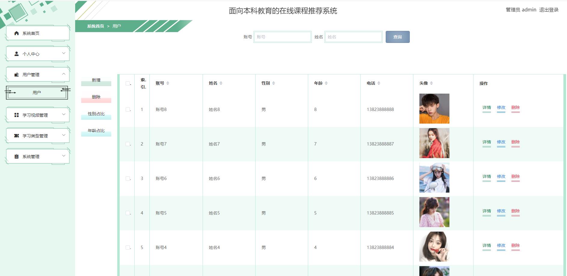567x276 pixels.
Task: Open the 学习类型管理 sidebar menu
Action: click(38, 136)
